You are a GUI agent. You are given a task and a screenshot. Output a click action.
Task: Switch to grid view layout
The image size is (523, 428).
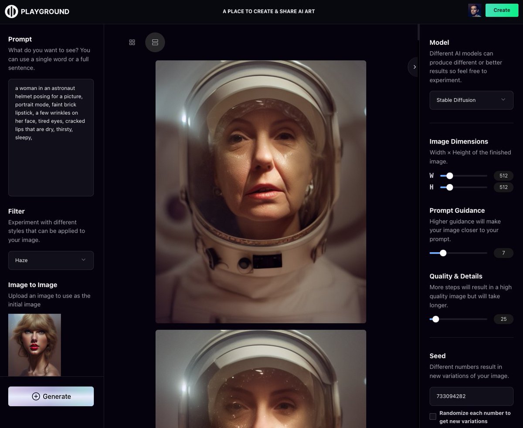(132, 42)
